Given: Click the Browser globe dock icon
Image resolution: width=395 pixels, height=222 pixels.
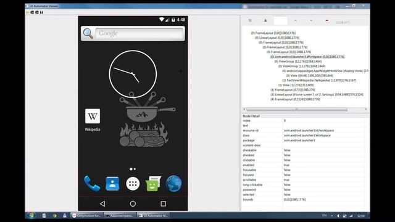Looking at the screenshot, I should pyautogui.click(x=173, y=184).
